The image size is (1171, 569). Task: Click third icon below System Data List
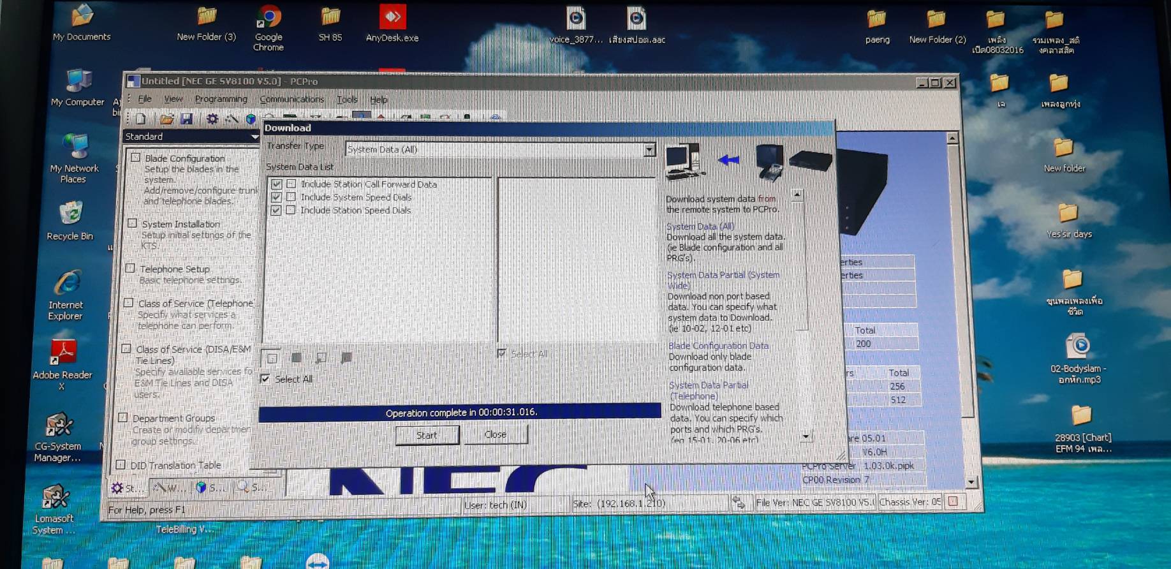pos(321,358)
